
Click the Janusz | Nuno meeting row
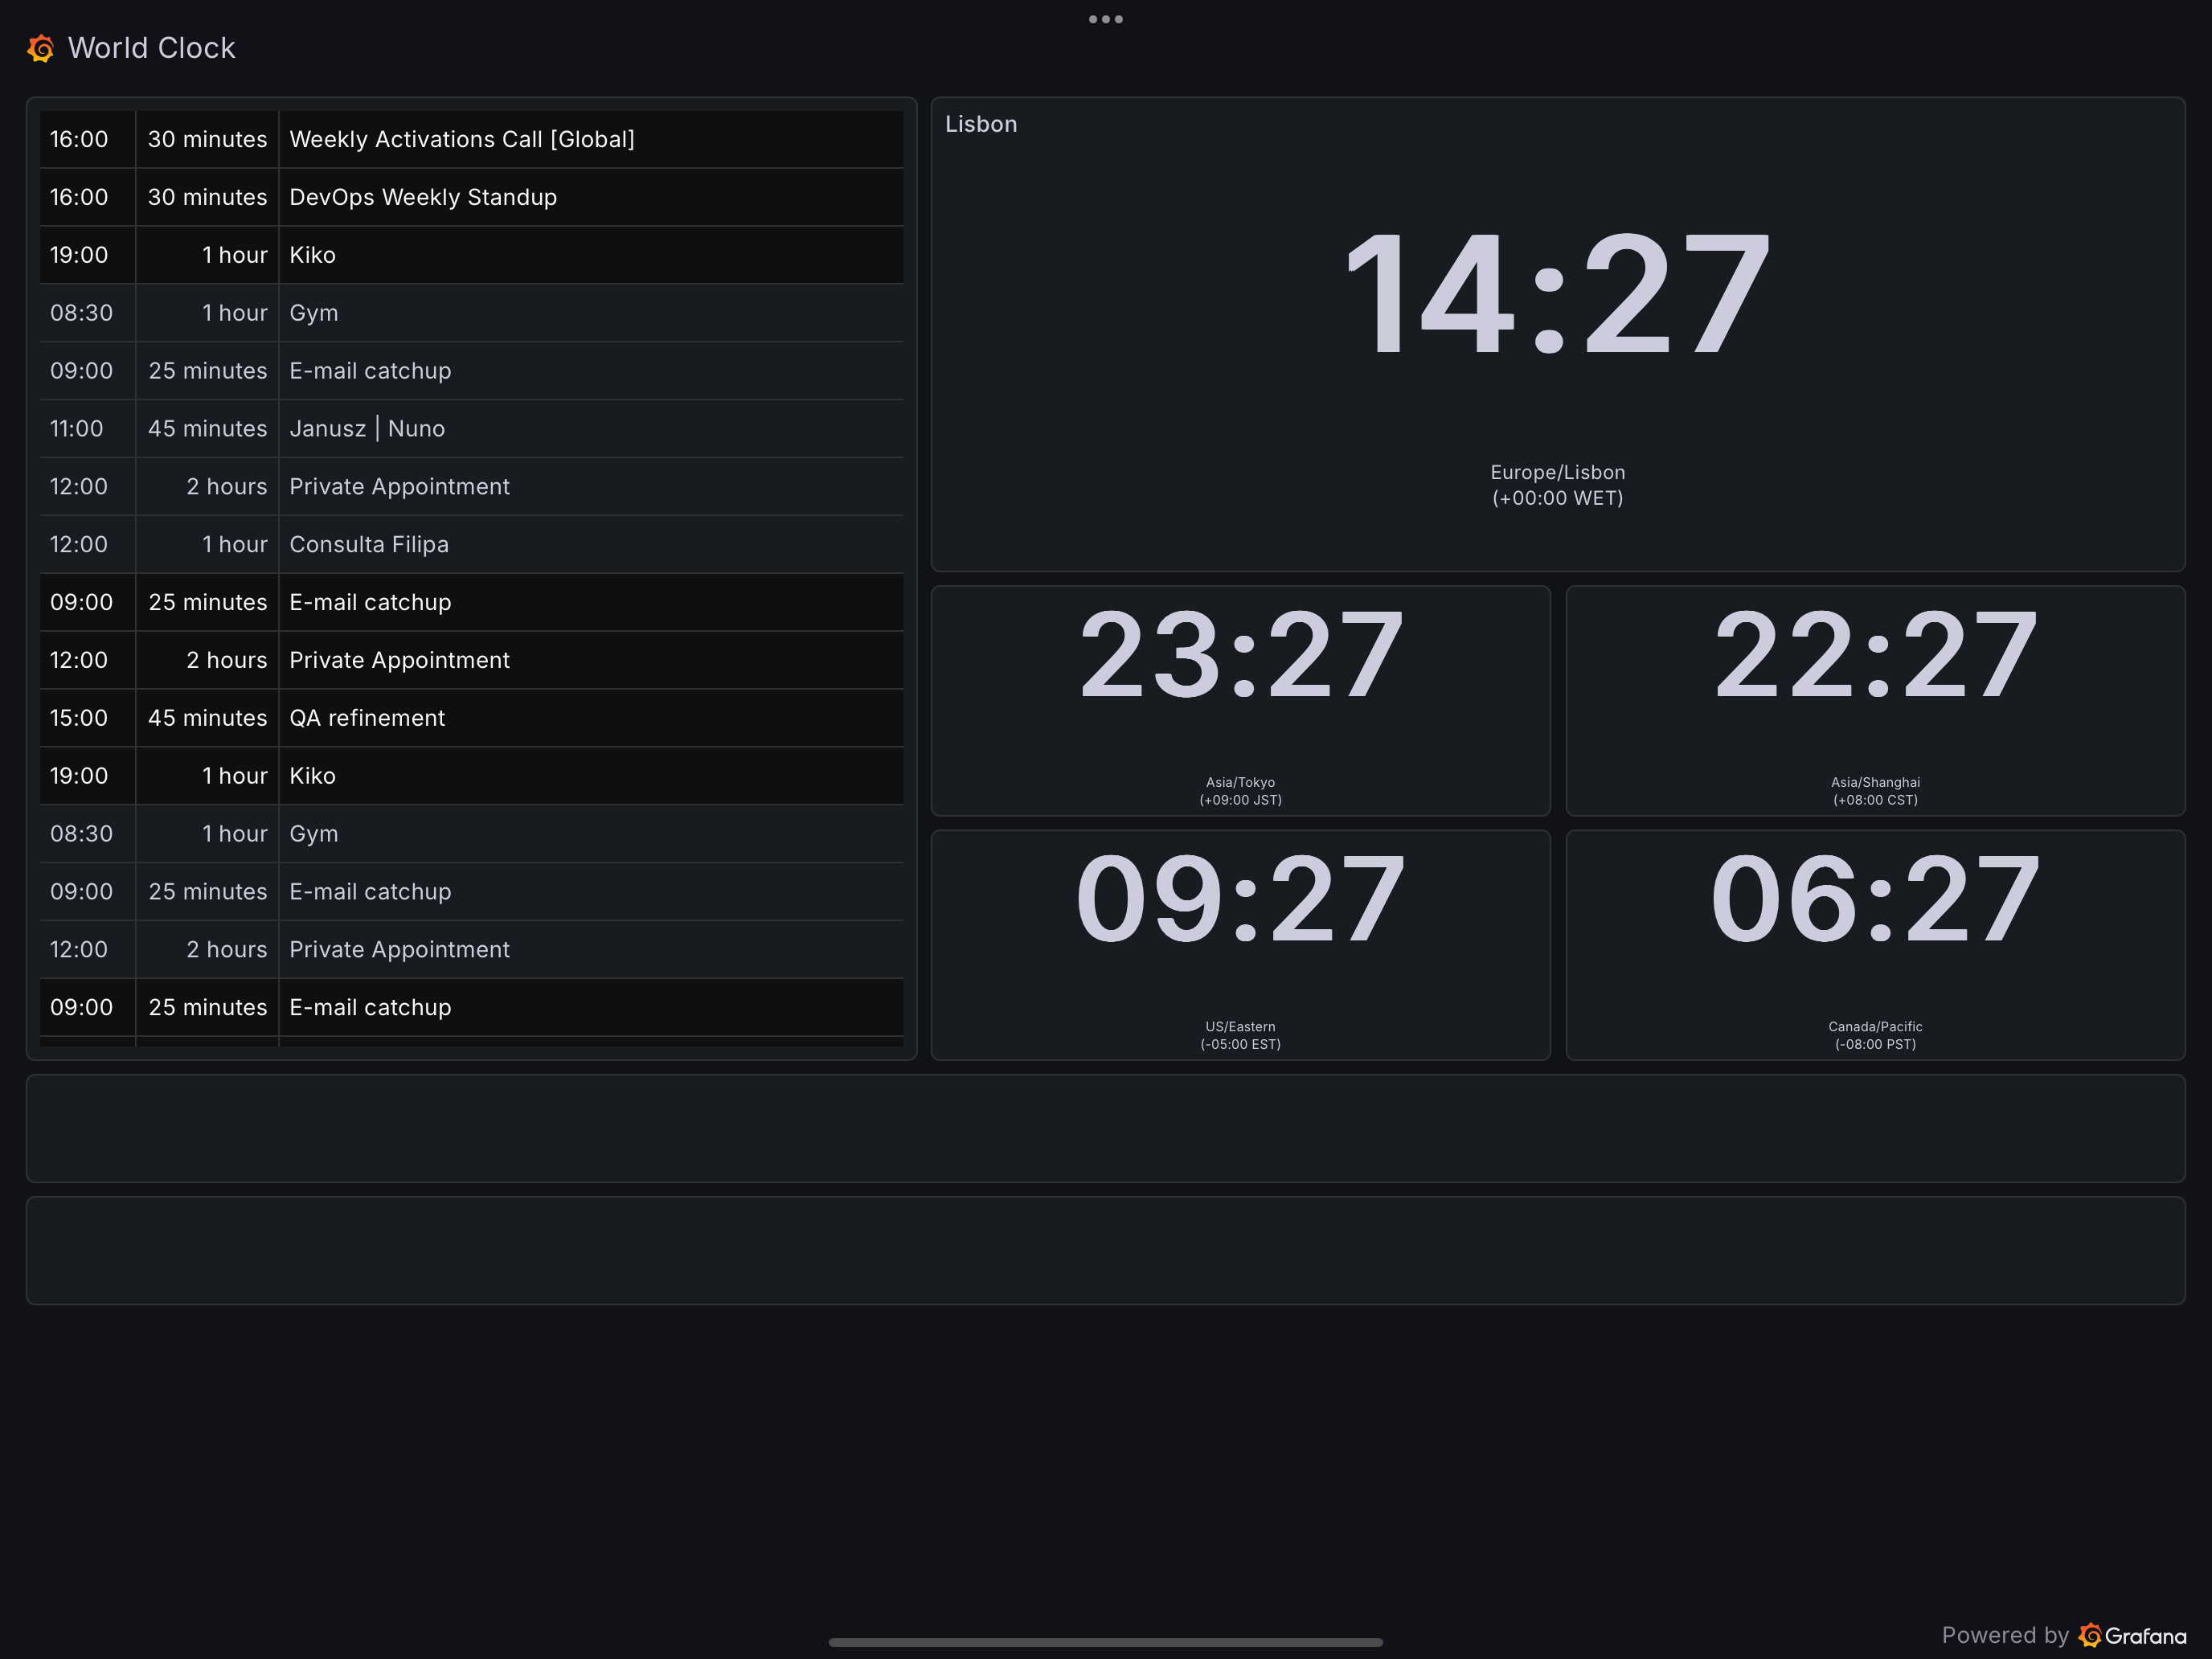tap(367, 428)
